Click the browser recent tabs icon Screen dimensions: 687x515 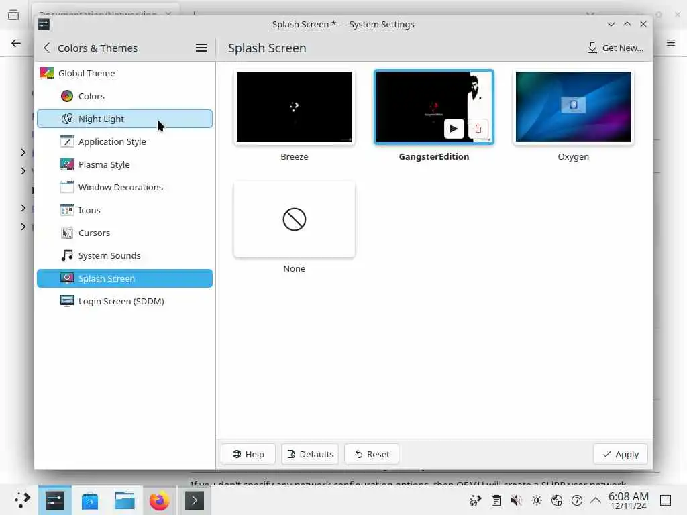point(13,15)
